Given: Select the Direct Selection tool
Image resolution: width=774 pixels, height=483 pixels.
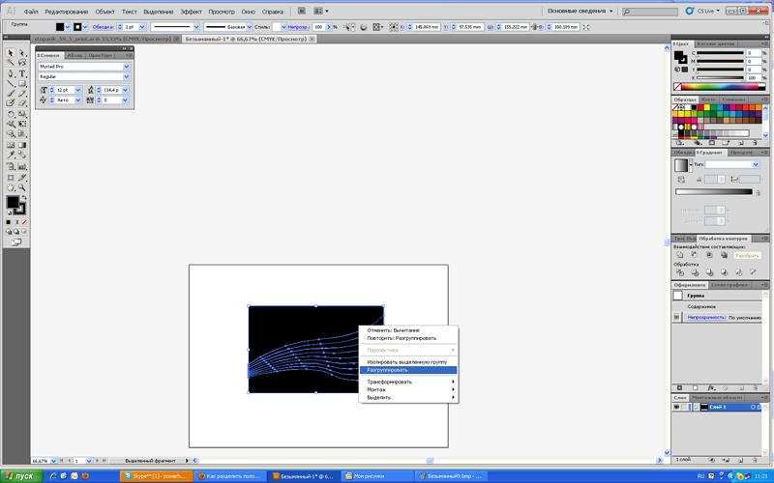Looking at the screenshot, I should (x=21, y=53).
